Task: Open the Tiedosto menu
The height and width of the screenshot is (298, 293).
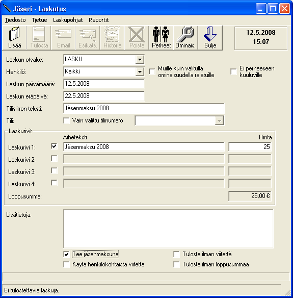Action: [x=15, y=20]
